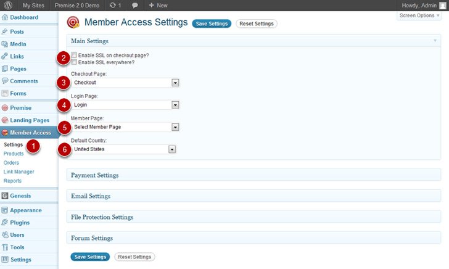Open the Premise 2.0 Demo site menu
The height and width of the screenshot is (269, 449).
[x=77, y=6]
